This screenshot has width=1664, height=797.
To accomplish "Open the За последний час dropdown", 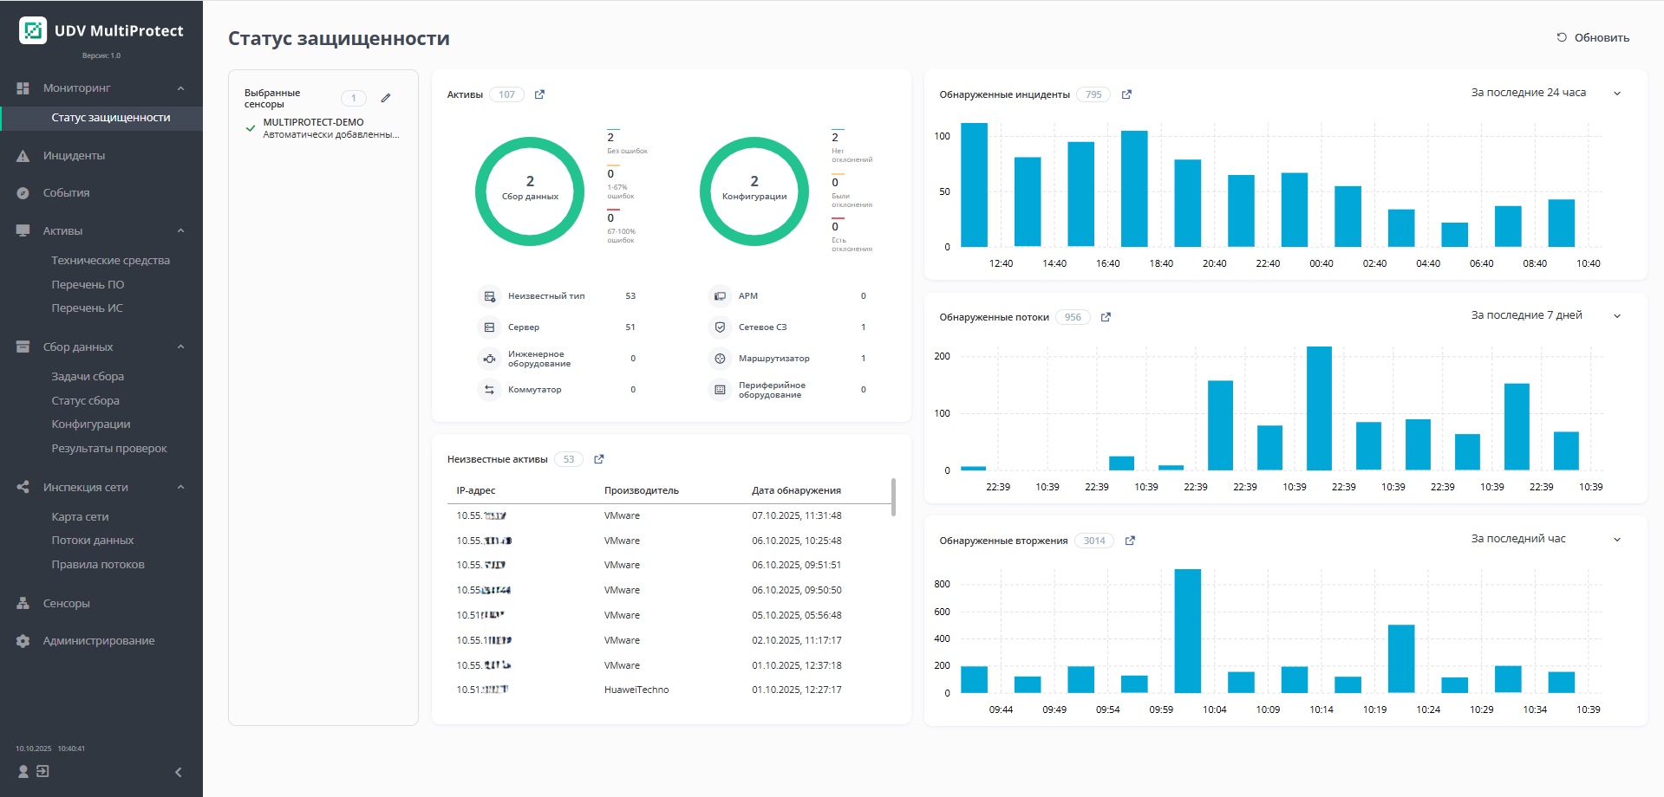I will 1544,539.
